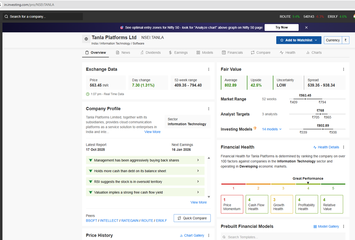355x240 pixels.
Task: Expand the 14 models dropdown
Action: [272, 129]
